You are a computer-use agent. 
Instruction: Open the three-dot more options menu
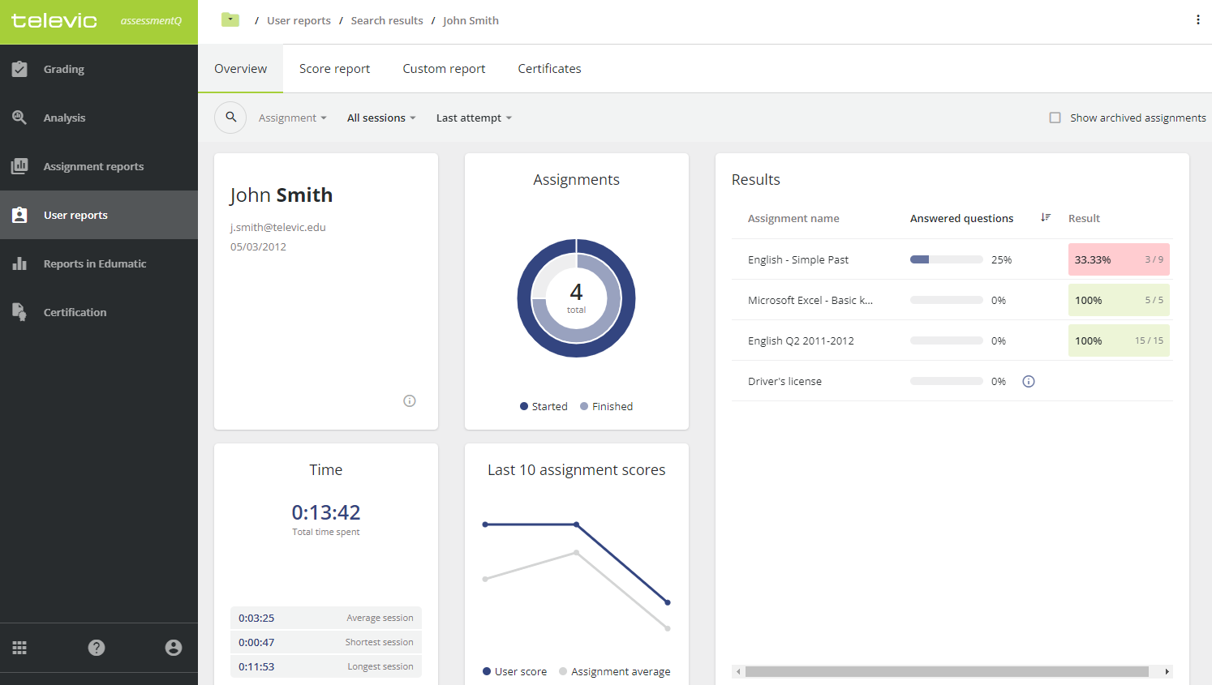pyautogui.click(x=1198, y=20)
